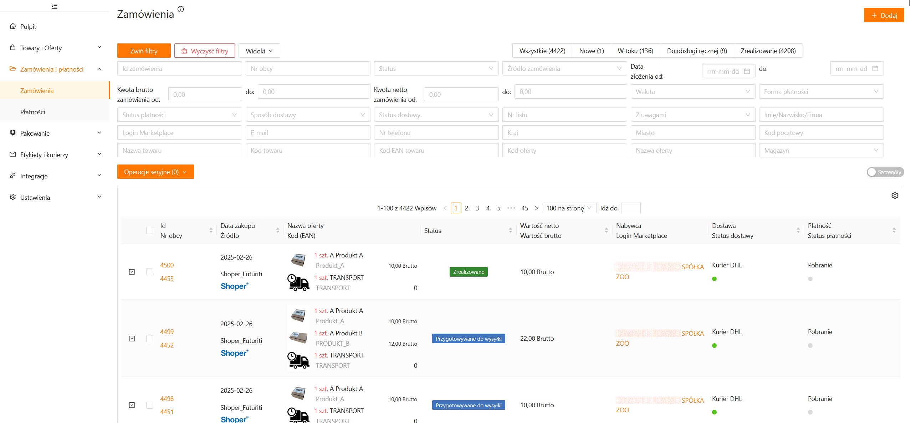Click the info icon next to Zamówienia

click(181, 9)
